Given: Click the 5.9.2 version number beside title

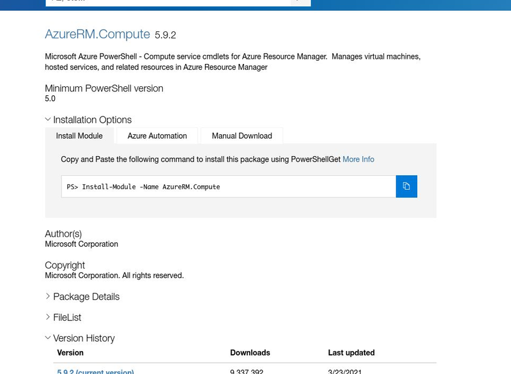Looking at the screenshot, I should tap(165, 35).
